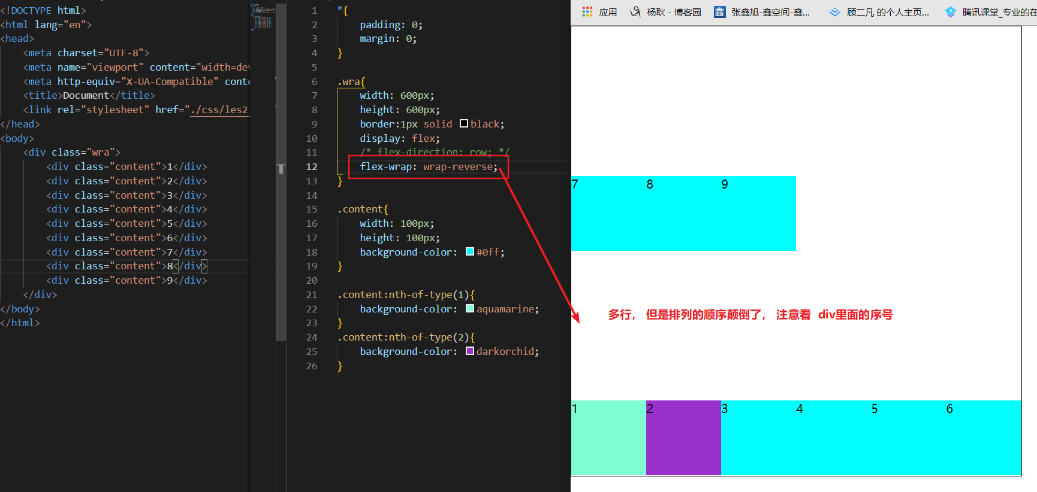Place cursor on flex-wrap: wrap-reverse line
Viewport: 1037px width, 492px height.
(x=429, y=167)
